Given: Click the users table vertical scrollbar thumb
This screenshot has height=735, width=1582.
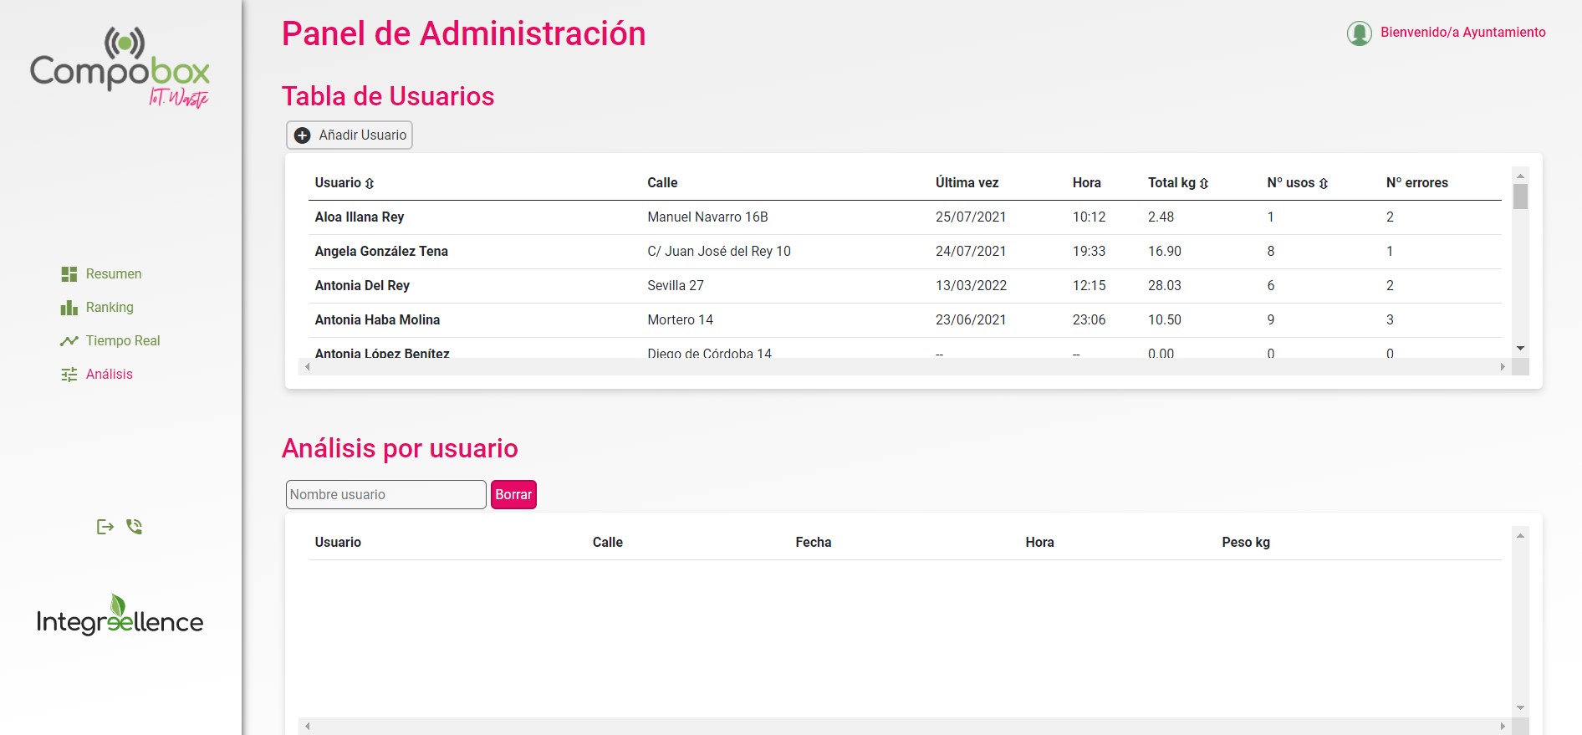Looking at the screenshot, I should pos(1520,197).
